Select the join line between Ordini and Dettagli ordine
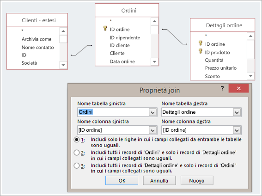 point(175,37)
